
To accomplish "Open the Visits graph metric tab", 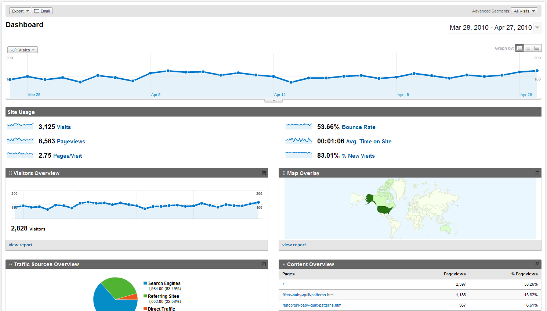I will pyautogui.click(x=23, y=50).
